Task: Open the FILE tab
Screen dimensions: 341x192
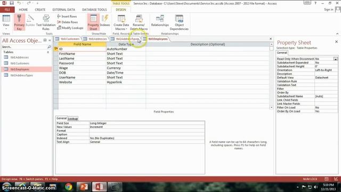Action: (7, 10)
